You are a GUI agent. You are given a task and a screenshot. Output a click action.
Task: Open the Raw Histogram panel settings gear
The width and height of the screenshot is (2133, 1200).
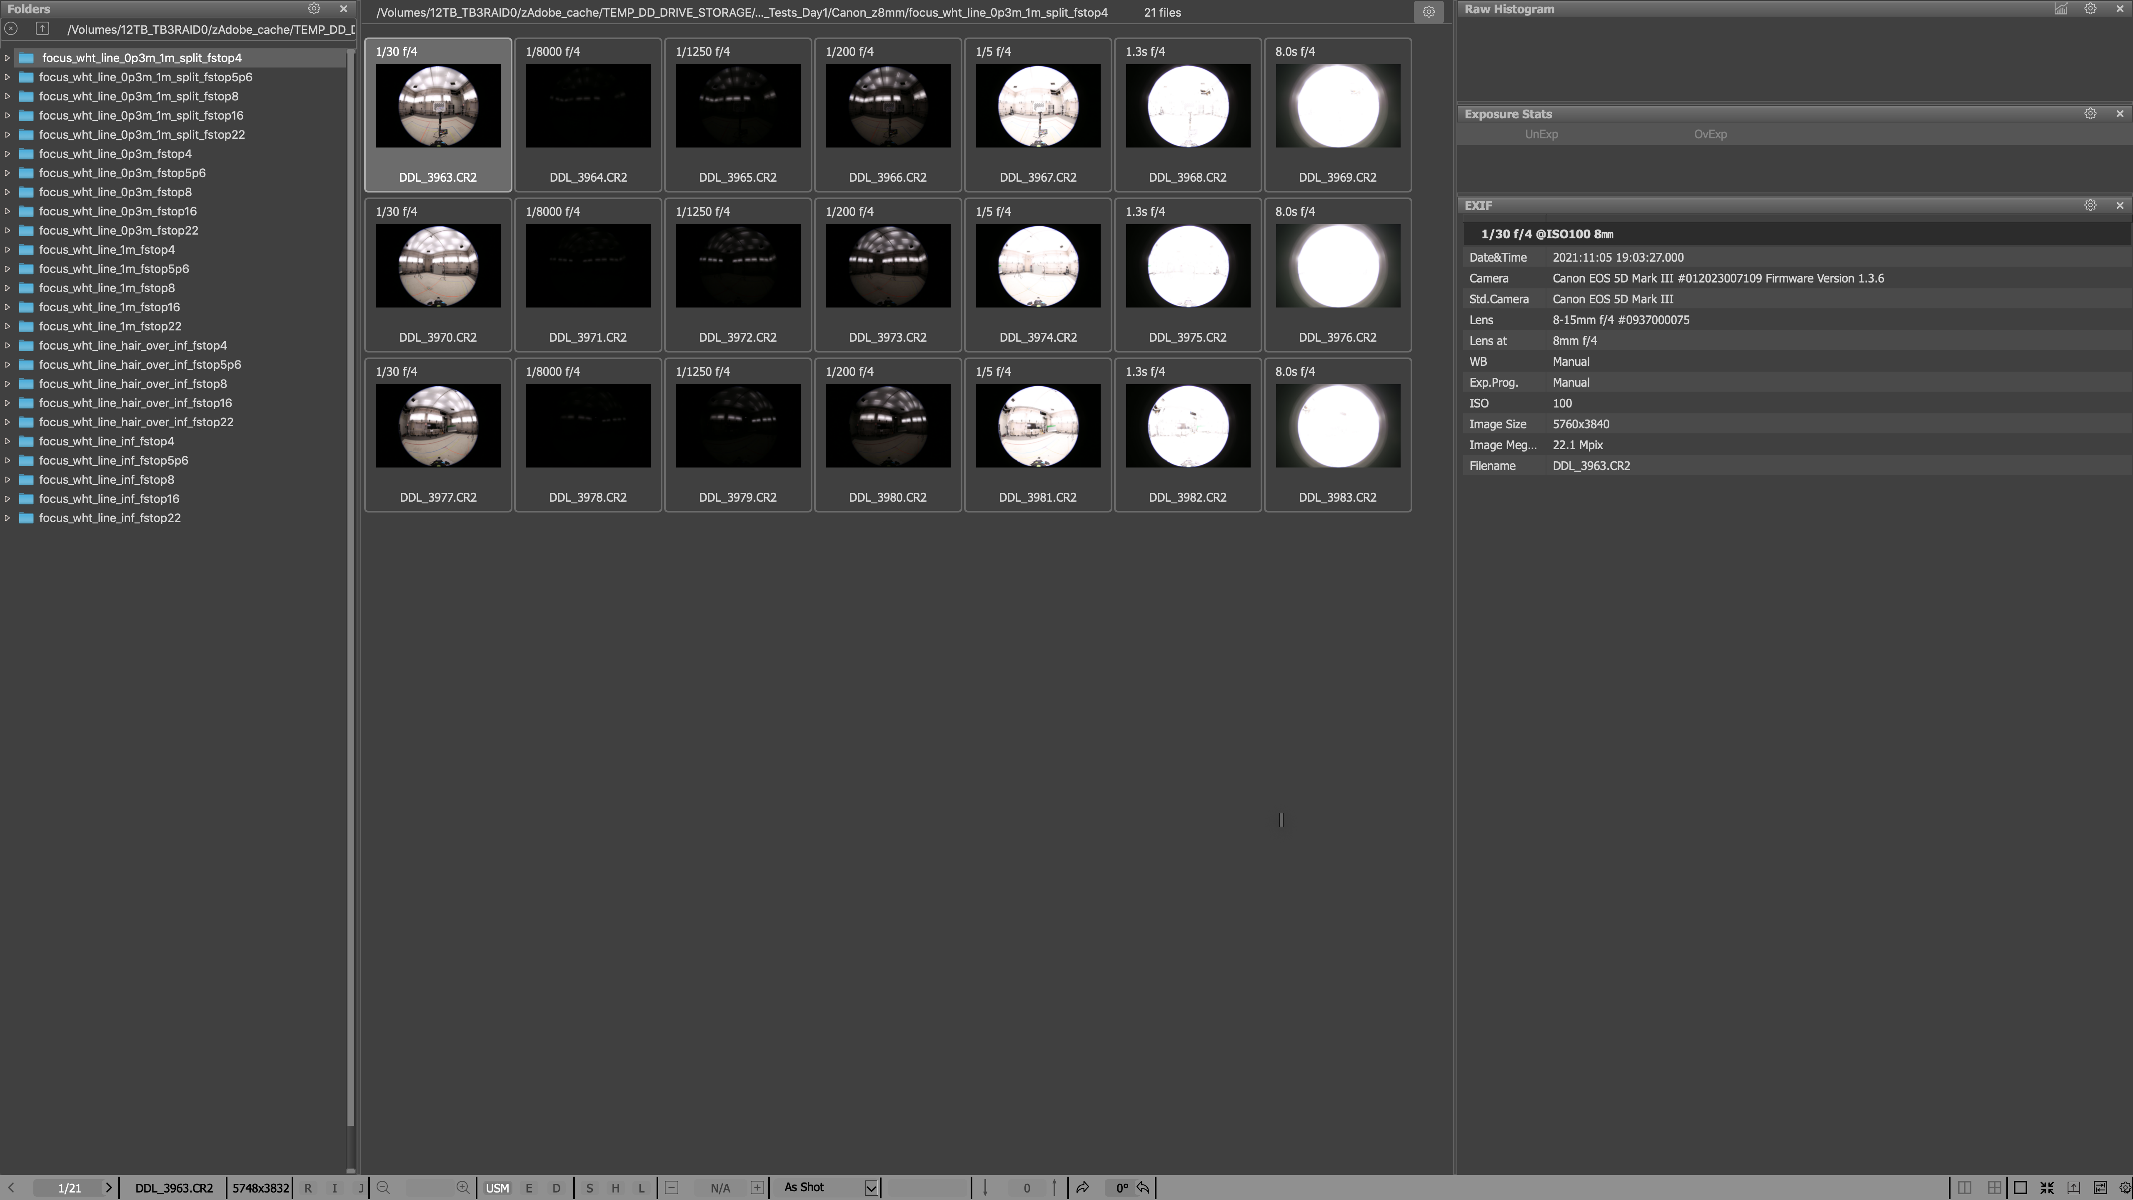click(x=2090, y=9)
